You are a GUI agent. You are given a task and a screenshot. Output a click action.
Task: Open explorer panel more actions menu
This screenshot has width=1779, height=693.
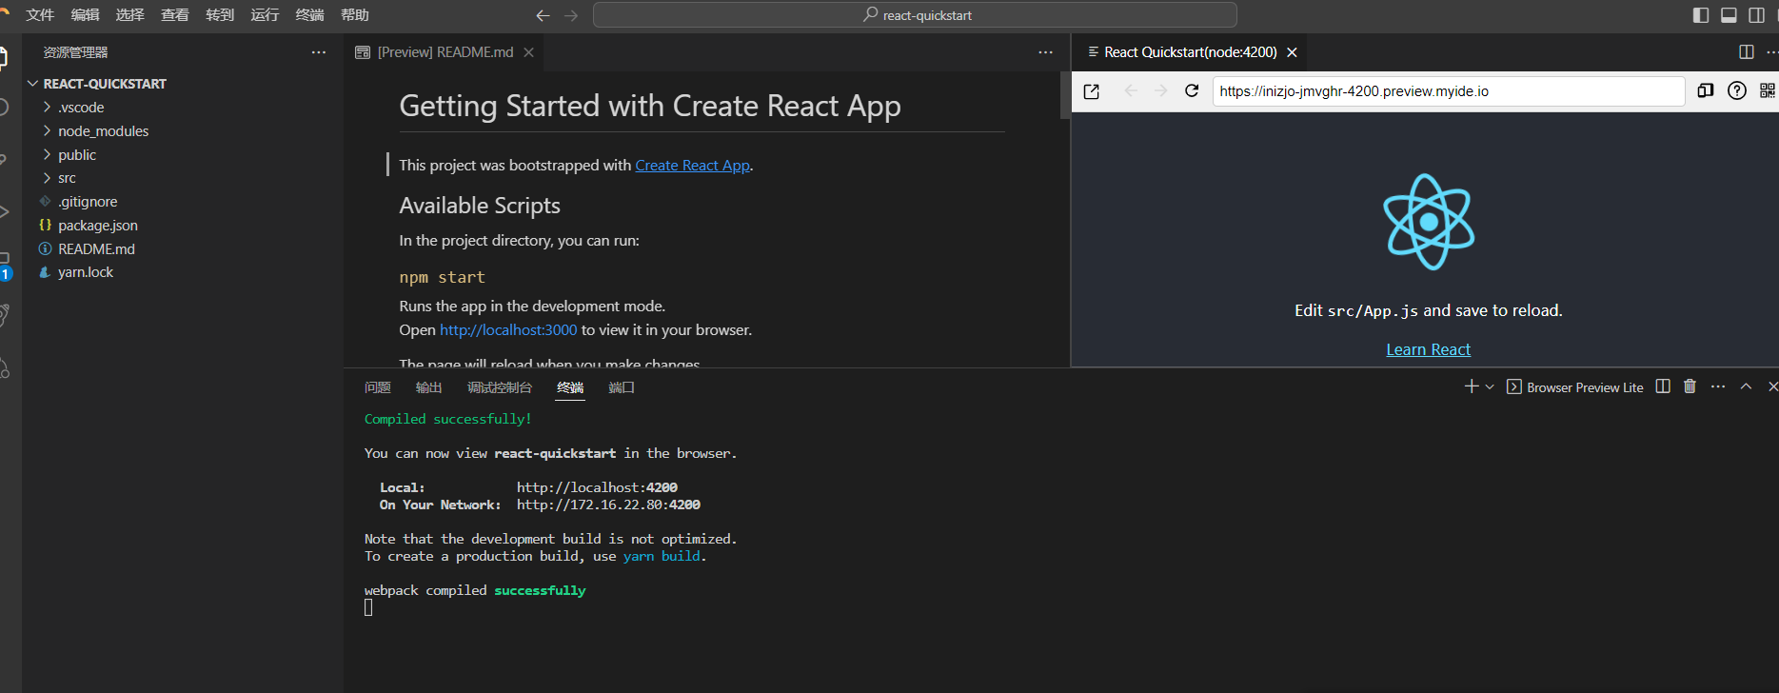tap(319, 52)
